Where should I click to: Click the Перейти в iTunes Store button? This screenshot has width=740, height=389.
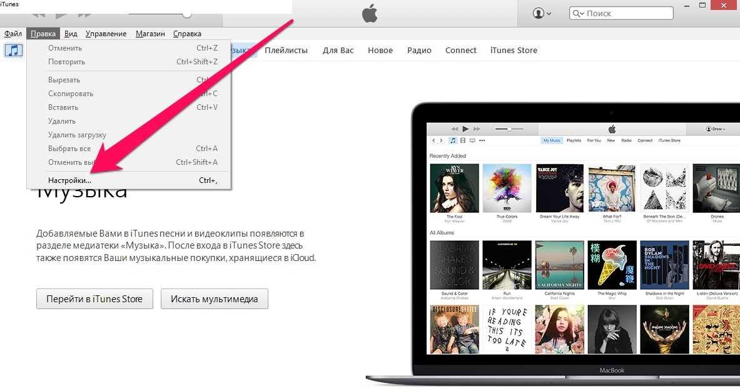click(94, 299)
